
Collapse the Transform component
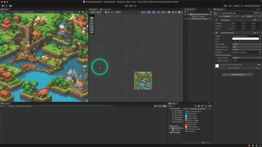[x=214, y=20]
